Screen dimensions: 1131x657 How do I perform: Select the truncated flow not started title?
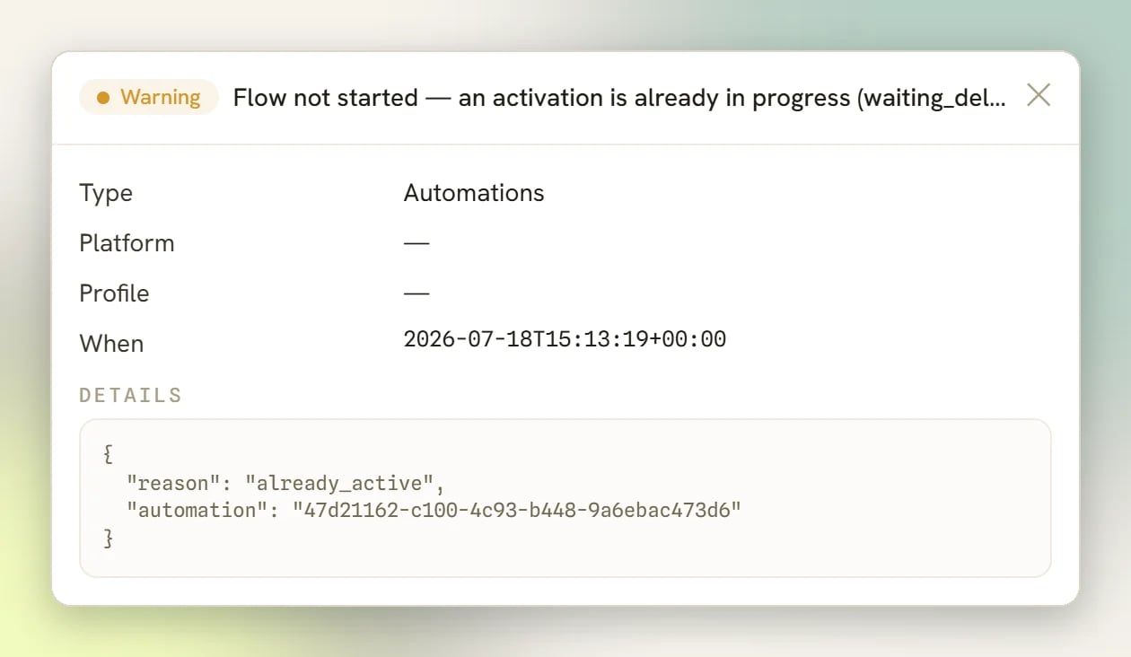(x=619, y=97)
